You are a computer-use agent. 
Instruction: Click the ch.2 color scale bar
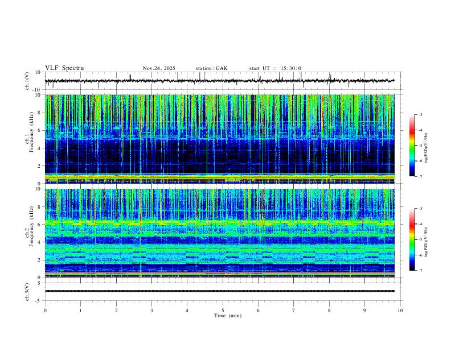412,239
